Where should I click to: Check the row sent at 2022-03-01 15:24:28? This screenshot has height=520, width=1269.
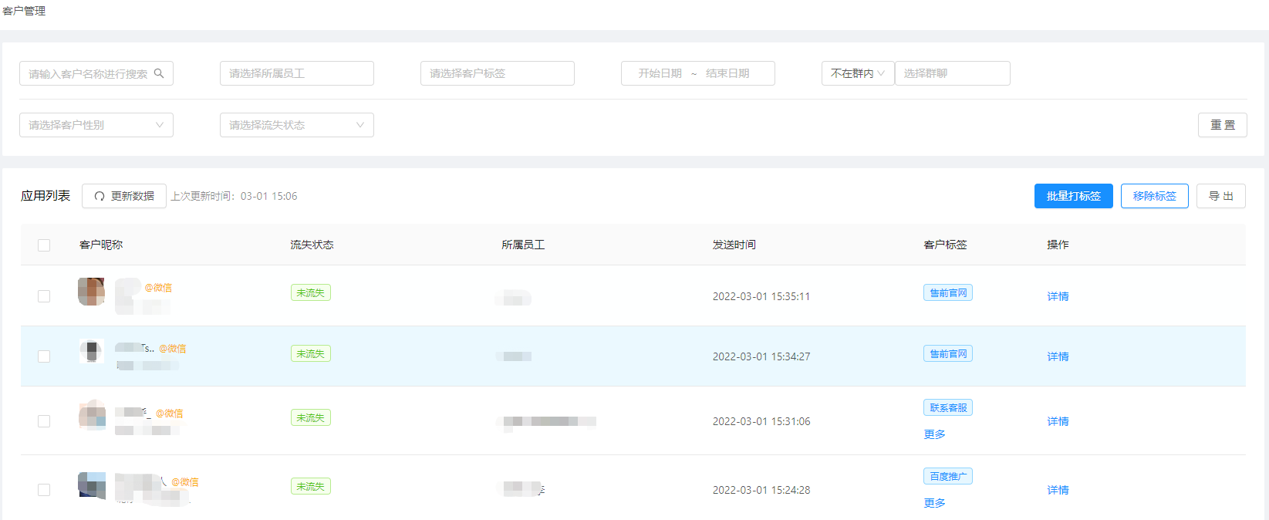[44, 490]
